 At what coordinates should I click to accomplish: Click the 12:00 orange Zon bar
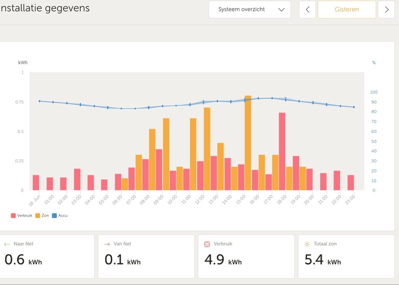coord(207,149)
